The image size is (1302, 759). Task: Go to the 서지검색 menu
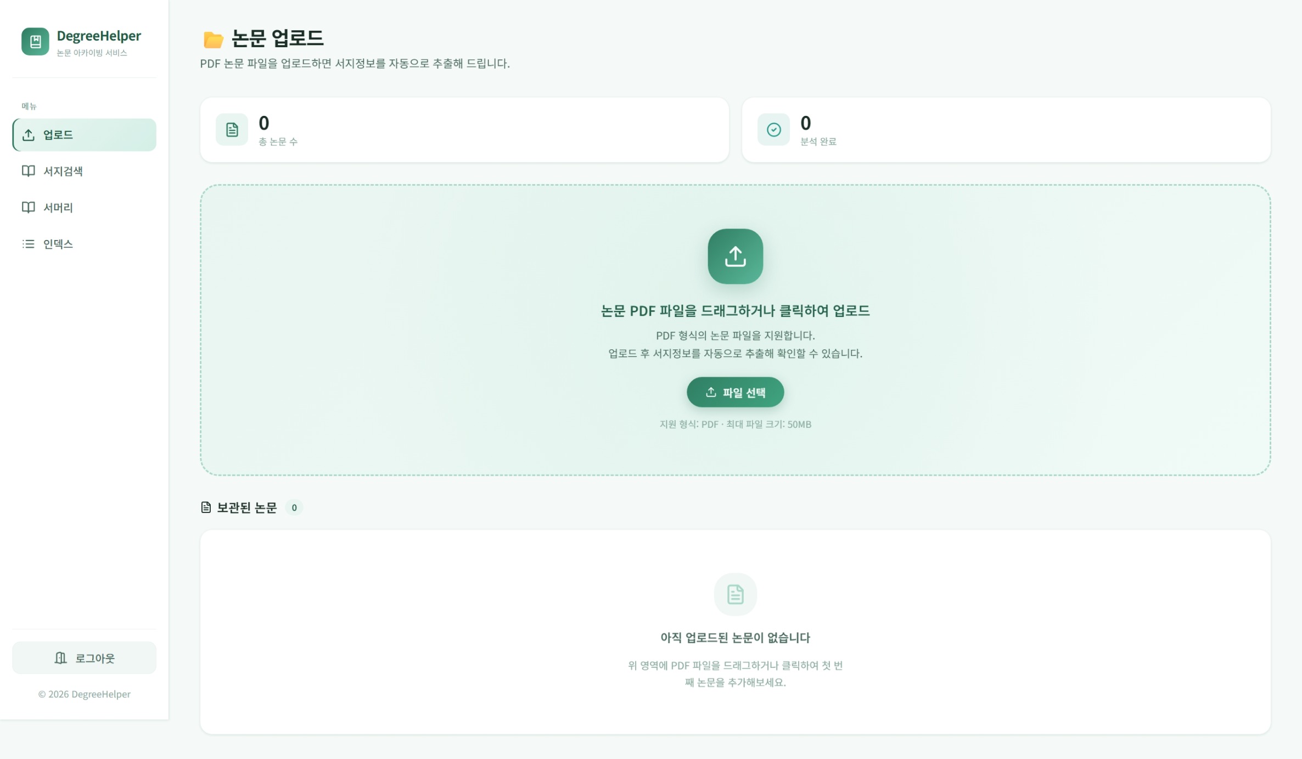point(85,171)
